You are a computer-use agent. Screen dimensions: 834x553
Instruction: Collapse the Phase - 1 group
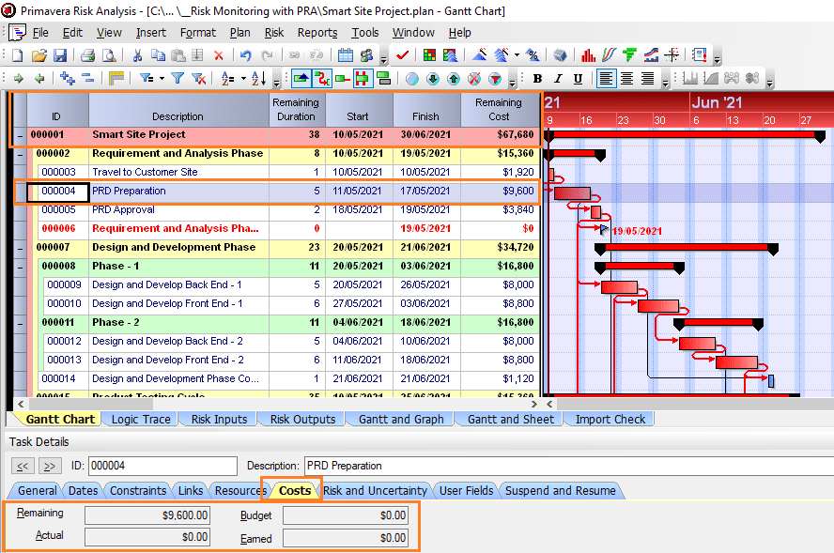tap(21, 267)
